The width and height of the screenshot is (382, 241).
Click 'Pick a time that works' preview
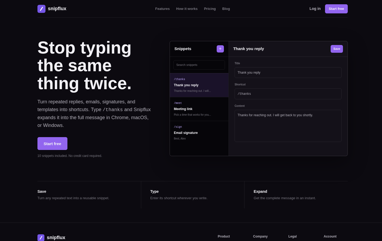point(192,115)
